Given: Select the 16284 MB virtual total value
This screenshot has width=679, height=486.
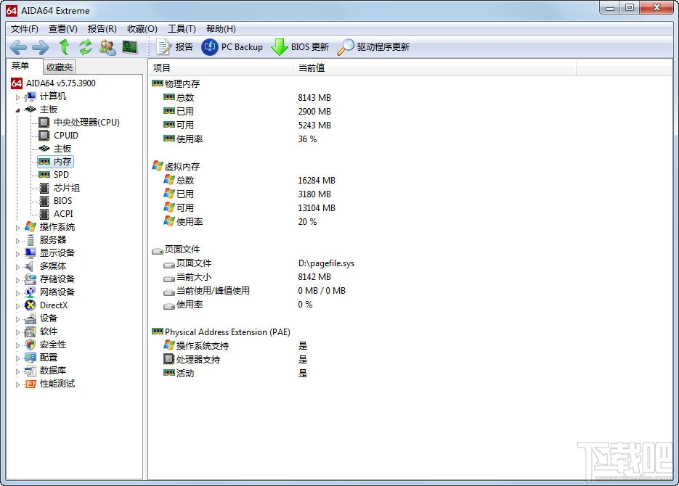Looking at the screenshot, I should click(317, 181).
